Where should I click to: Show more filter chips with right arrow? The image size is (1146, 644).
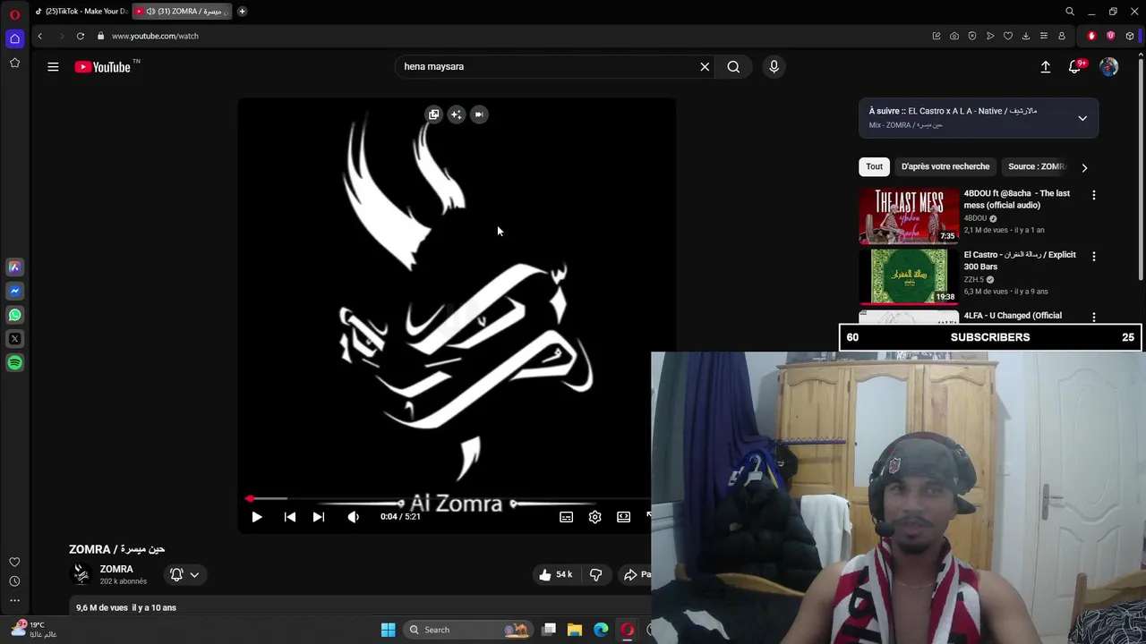(1084, 167)
